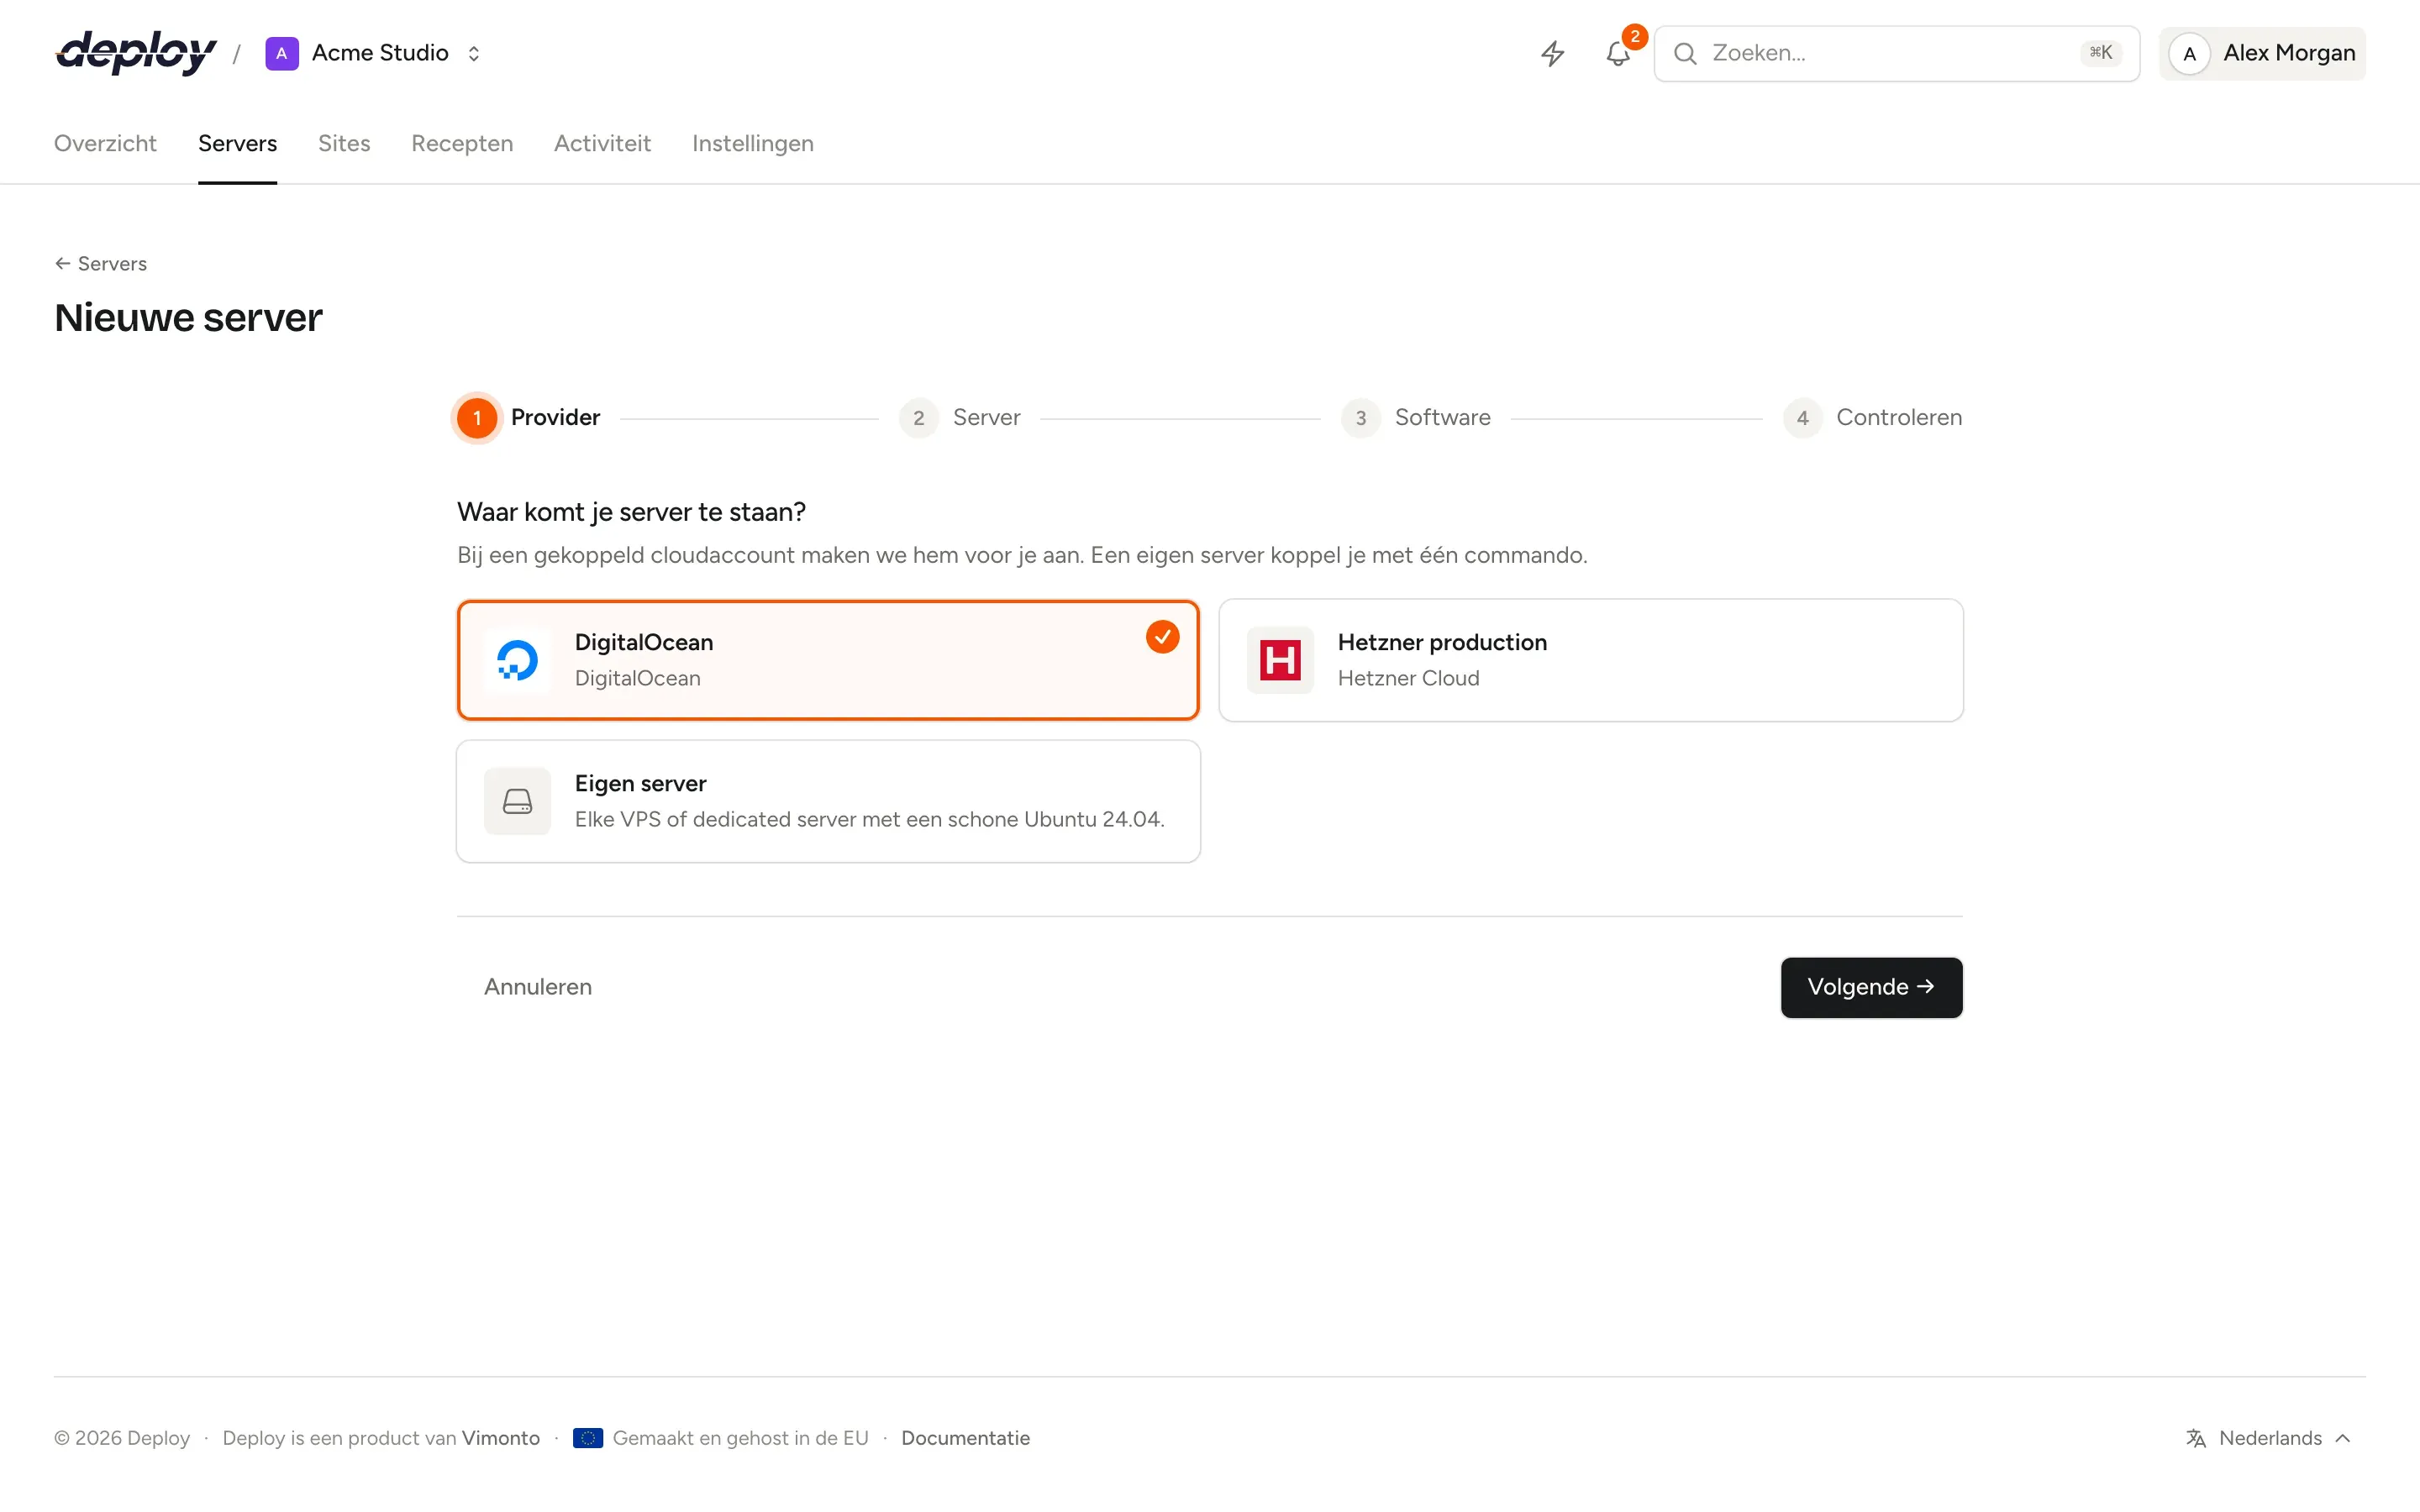Click the Eigen server drive icon
Viewport: 2420px width, 1512px height.
coord(517,801)
